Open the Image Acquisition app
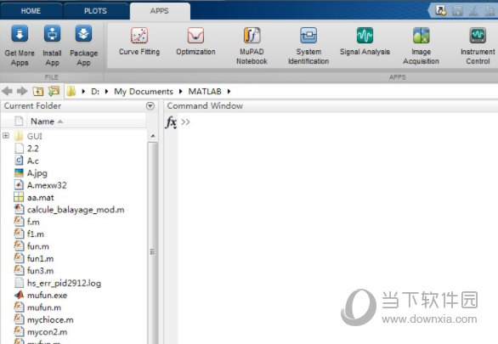 point(422,46)
